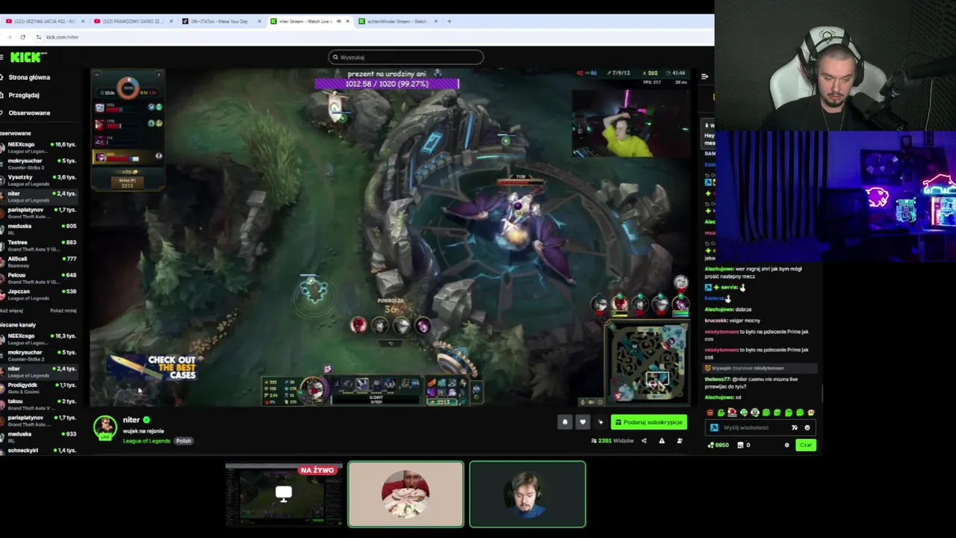Click the niter stream video player
956x538 pixels.
click(x=391, y=238)
